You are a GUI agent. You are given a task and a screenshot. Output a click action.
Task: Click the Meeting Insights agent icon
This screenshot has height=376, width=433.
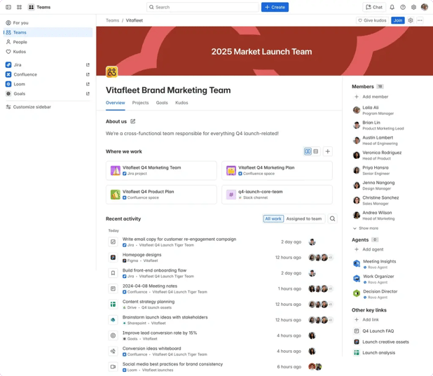point(357,263)
